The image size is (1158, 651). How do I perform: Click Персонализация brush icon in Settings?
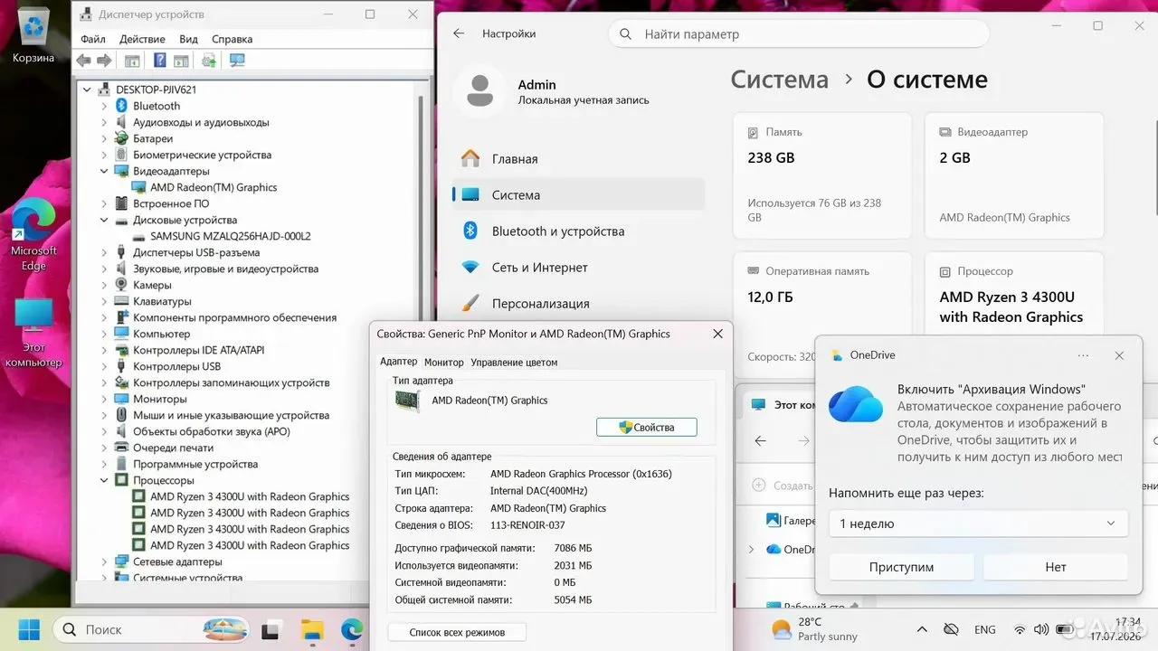coord(470,304)
